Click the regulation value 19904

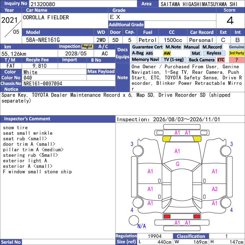pyautogui.click(x=155, y=236)
